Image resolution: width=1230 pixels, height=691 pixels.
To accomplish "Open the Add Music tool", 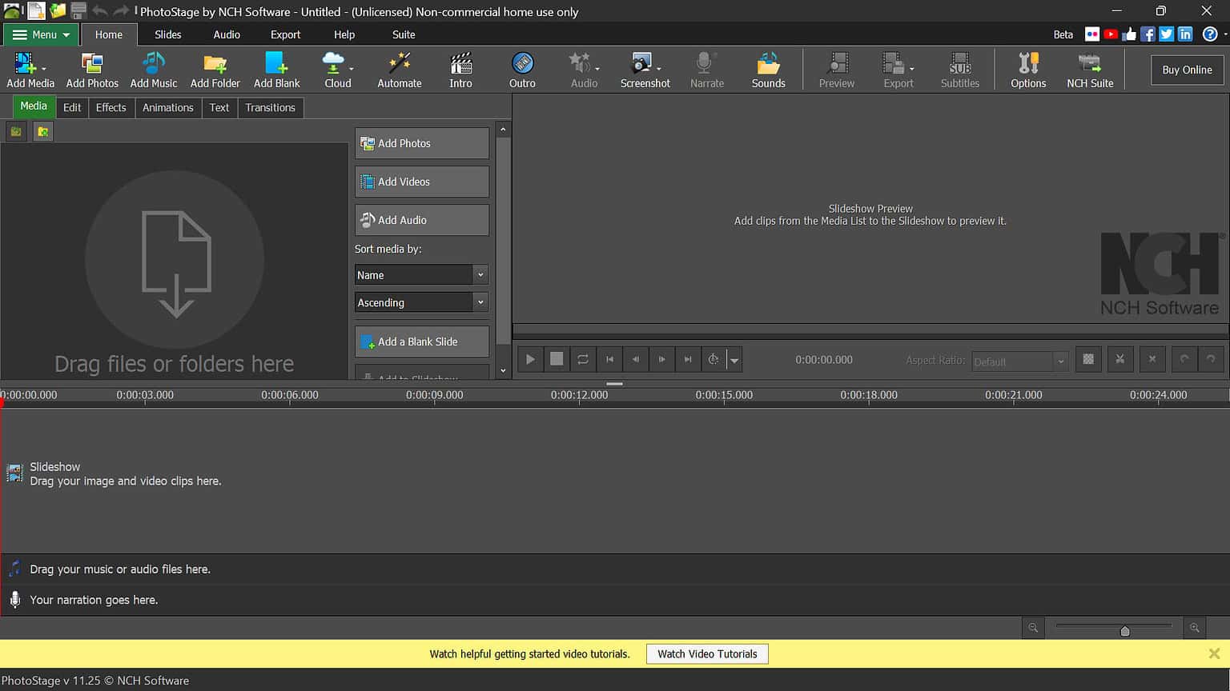I will [x=153, y=70].
